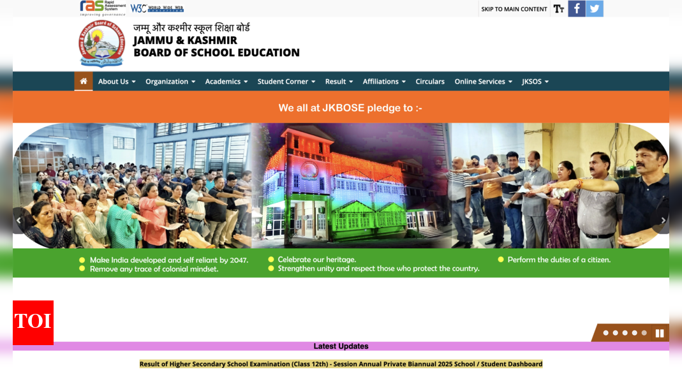Screen dimensions: 682x370
Task: Expand the Student Corner dropdown
Action: point(286,81)
